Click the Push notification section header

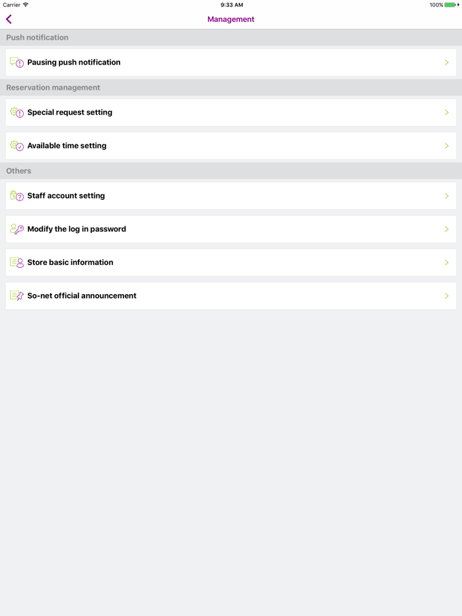click(37, 37)
